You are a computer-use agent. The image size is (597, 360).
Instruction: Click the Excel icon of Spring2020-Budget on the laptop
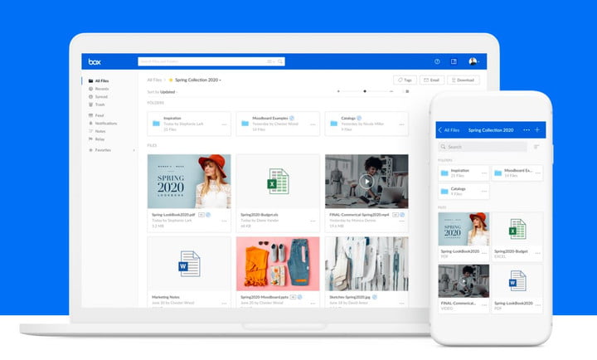278,182
